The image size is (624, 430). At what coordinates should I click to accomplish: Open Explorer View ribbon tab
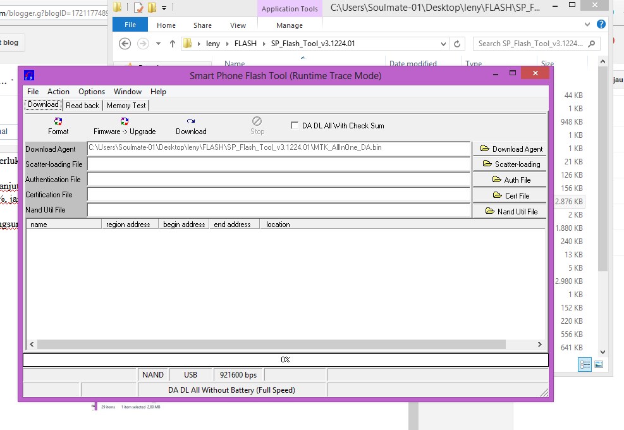[x=238, y=25]
